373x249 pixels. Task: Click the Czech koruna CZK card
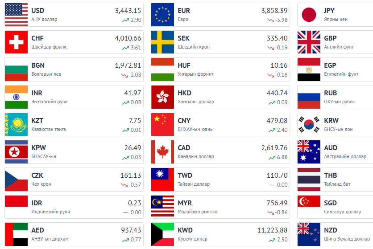(74, 180)
